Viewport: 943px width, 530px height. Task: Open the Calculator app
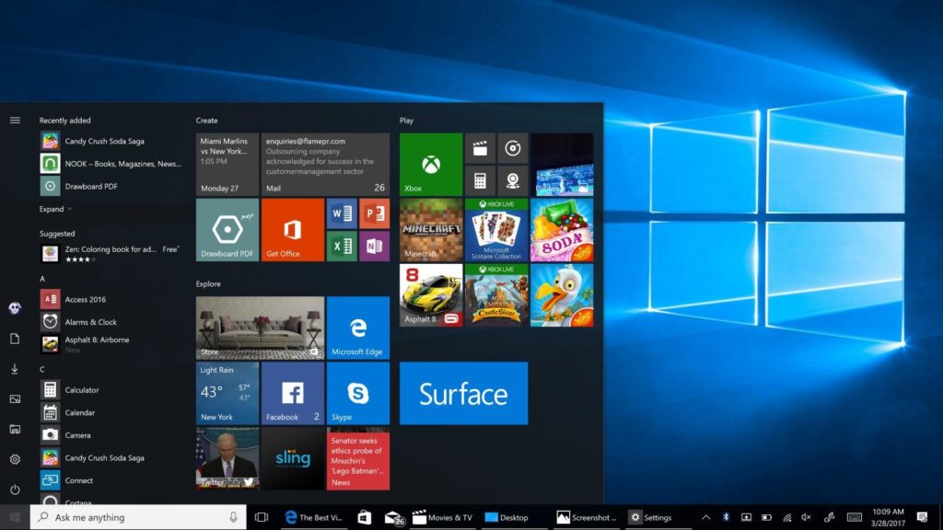pos(83,389)
